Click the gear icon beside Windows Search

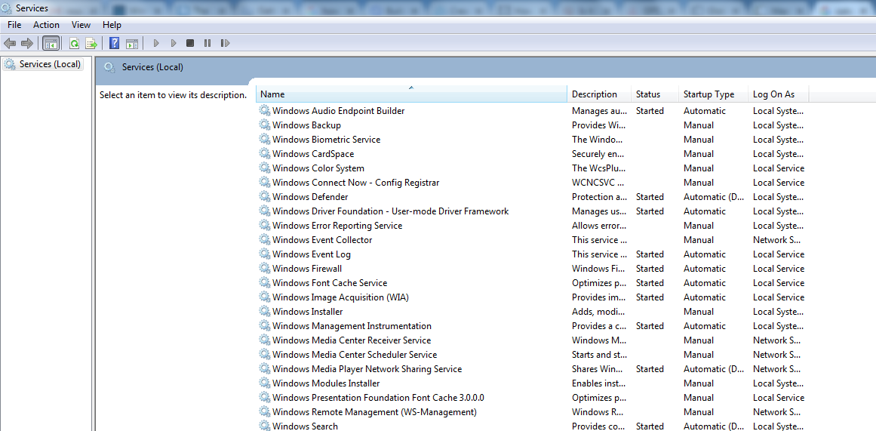(265, 426)
